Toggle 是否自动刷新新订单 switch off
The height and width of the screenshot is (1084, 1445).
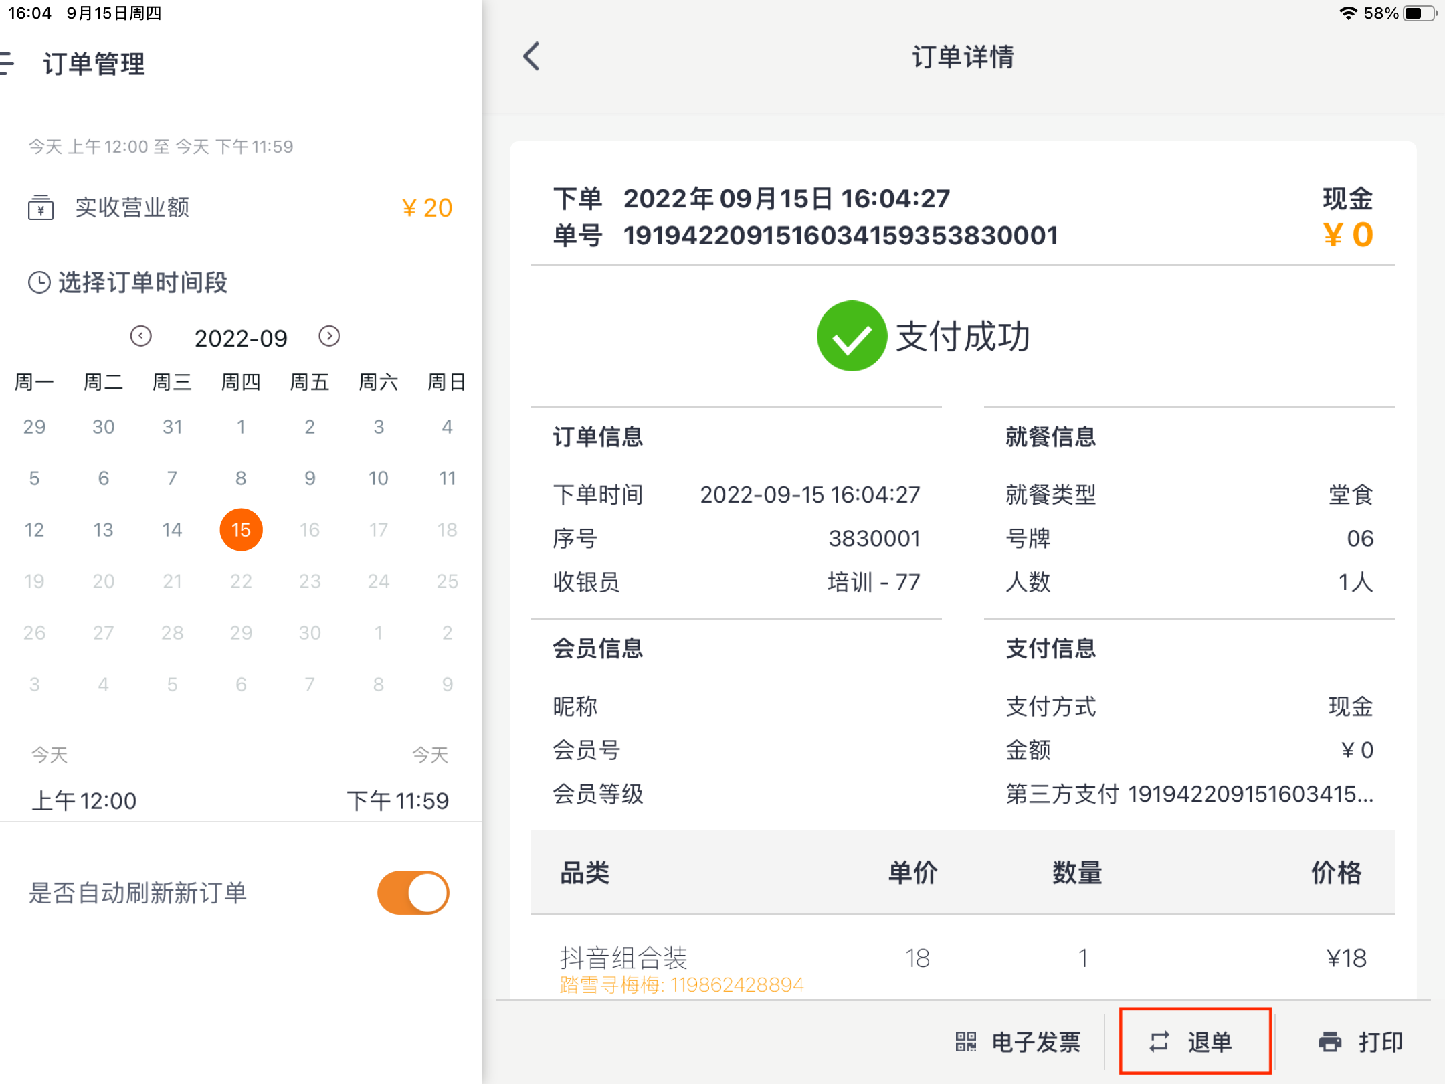(x=413, y=893)
